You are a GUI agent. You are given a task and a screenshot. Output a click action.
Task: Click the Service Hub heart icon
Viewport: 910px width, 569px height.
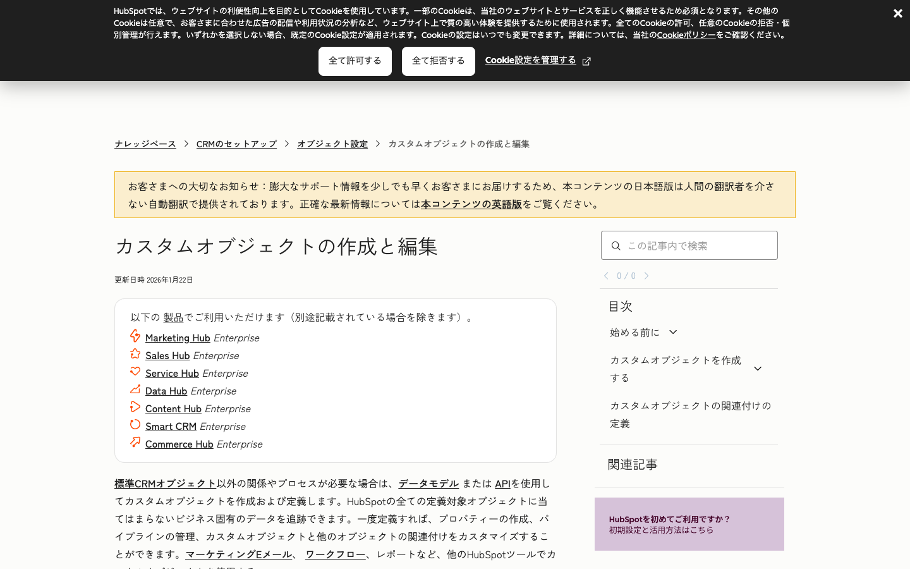(x=135, y=372)
